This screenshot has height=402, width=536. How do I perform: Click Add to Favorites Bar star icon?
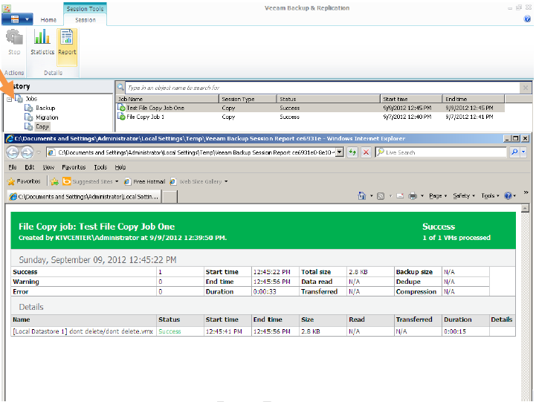coord(54,181)
